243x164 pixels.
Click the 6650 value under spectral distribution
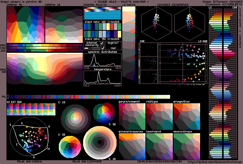(x=118, y=68)
